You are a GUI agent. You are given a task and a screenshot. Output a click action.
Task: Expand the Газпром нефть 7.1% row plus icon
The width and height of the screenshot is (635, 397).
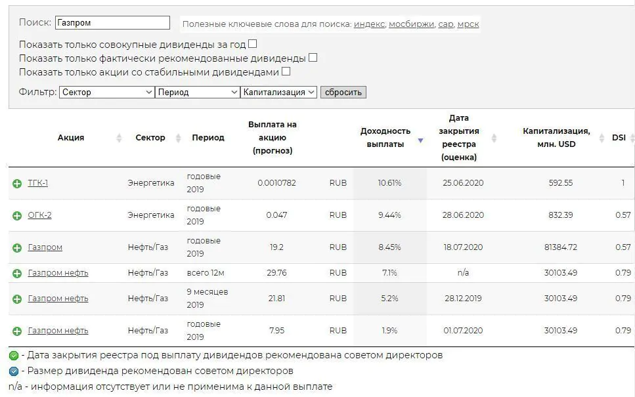[x=17, y=274]
